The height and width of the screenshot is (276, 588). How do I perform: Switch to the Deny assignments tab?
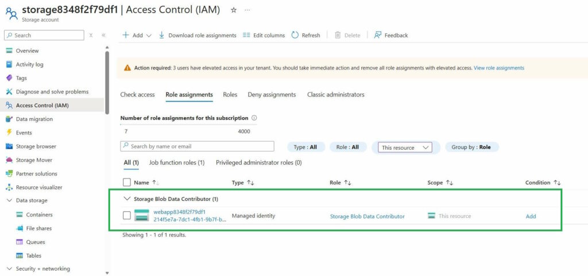(272, 95)
